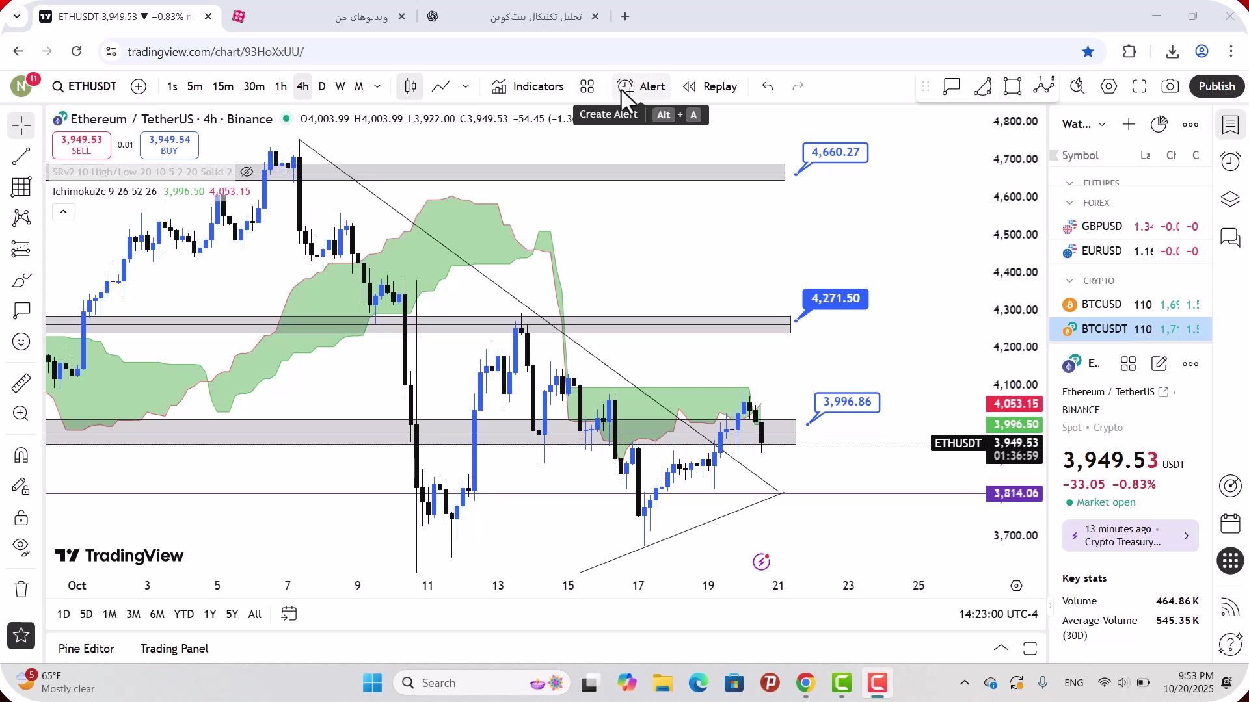This screenshot has width=1249, height=702.
Task: Click the Windows taskbar Search box
Action: (481, 683)
